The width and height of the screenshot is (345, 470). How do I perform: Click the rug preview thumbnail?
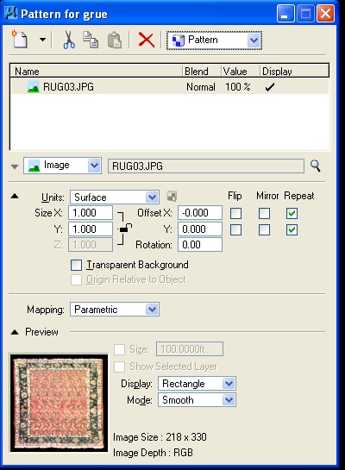click(59, 403)
